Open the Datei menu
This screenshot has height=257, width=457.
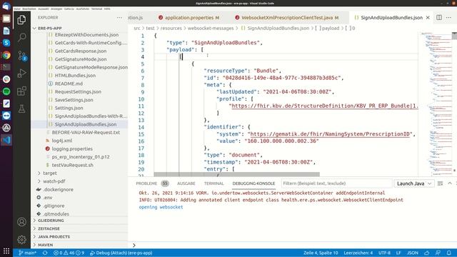coord(17,9)
